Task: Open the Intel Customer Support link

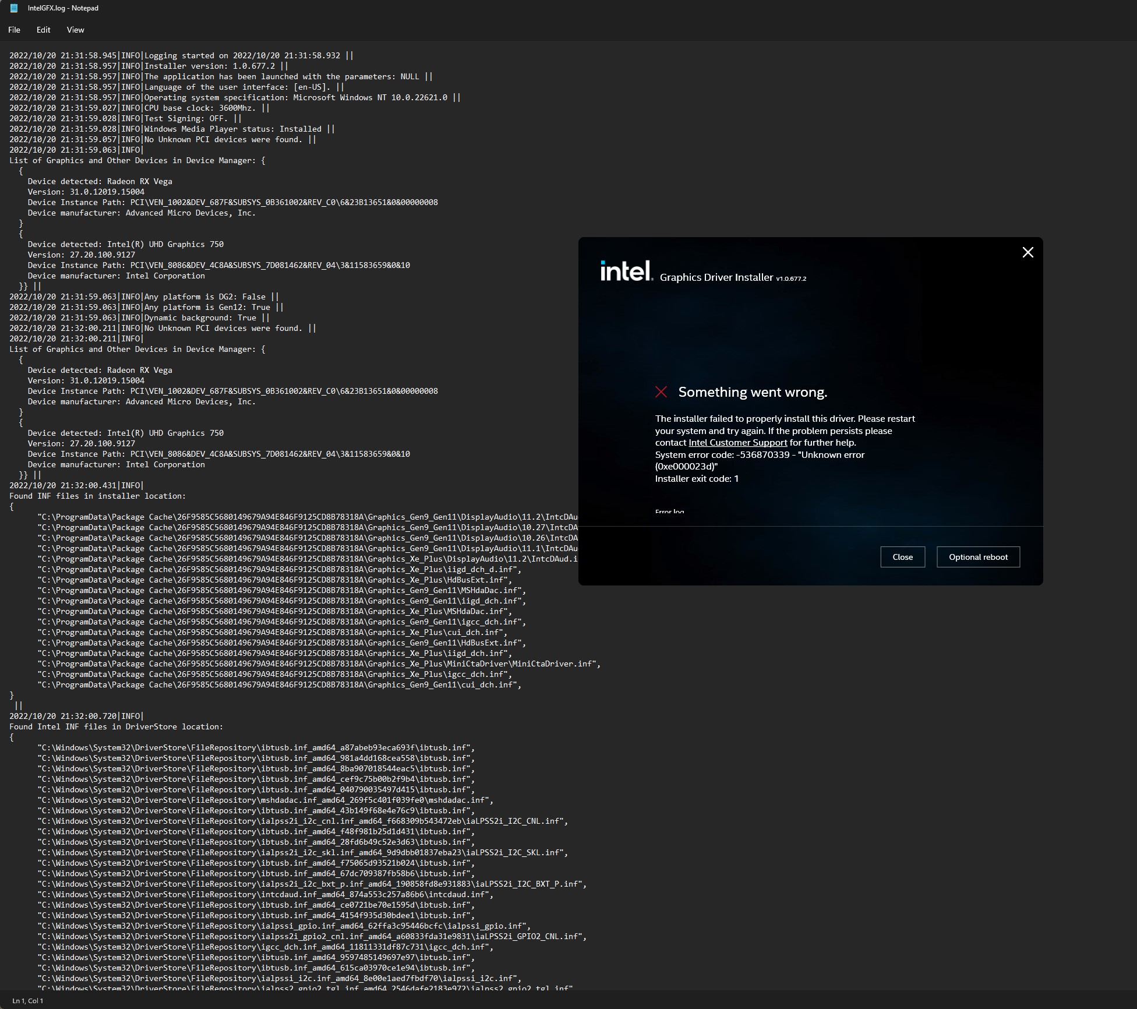Action: 737,443
